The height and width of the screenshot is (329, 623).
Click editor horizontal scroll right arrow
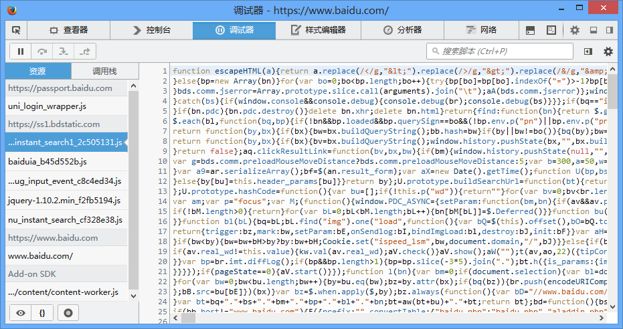click(x=602, y=318)
